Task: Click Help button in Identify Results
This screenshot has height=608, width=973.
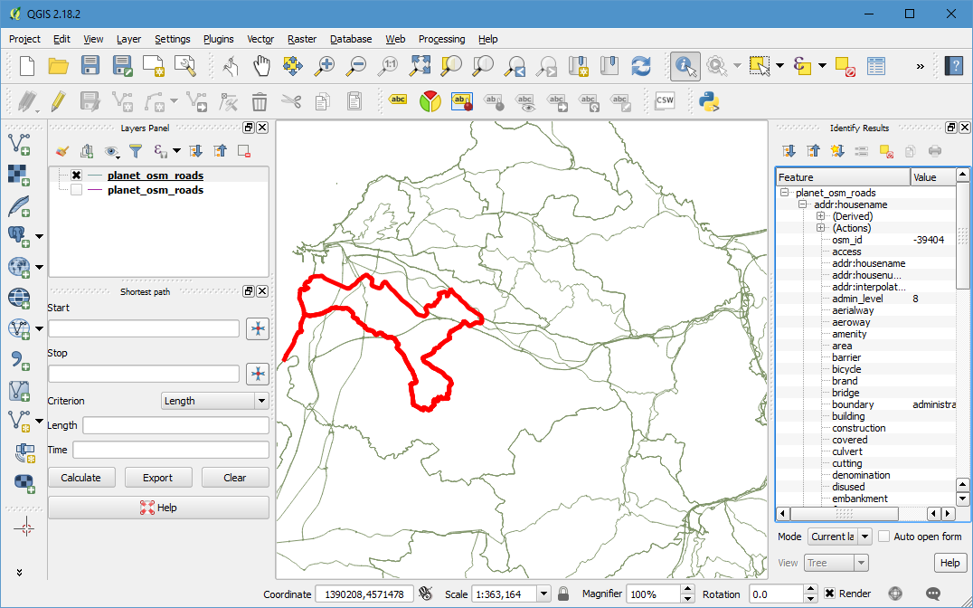Action: point(950,563)
